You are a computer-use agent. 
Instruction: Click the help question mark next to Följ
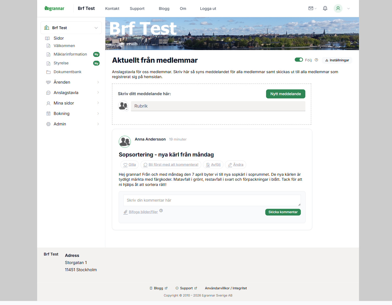click(x=316, y=60)
